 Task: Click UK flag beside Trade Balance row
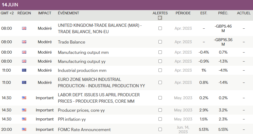point(24,42)
